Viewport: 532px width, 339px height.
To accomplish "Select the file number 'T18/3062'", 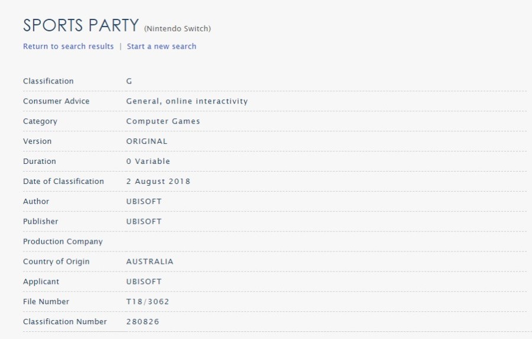I will point(148,302).
